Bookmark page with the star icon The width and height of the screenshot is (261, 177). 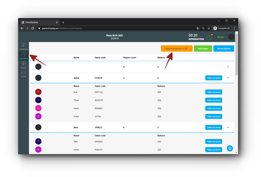208,28
